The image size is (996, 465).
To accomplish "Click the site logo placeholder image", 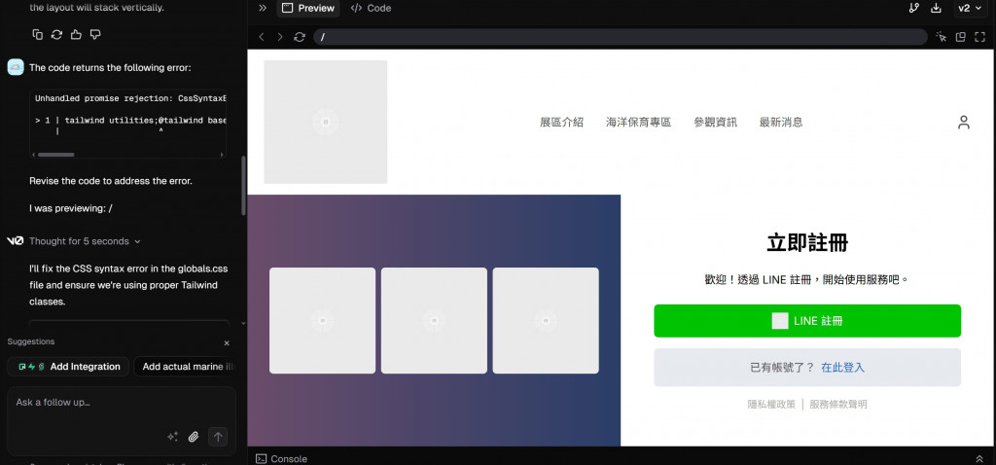I will click(x=325, y=122).
